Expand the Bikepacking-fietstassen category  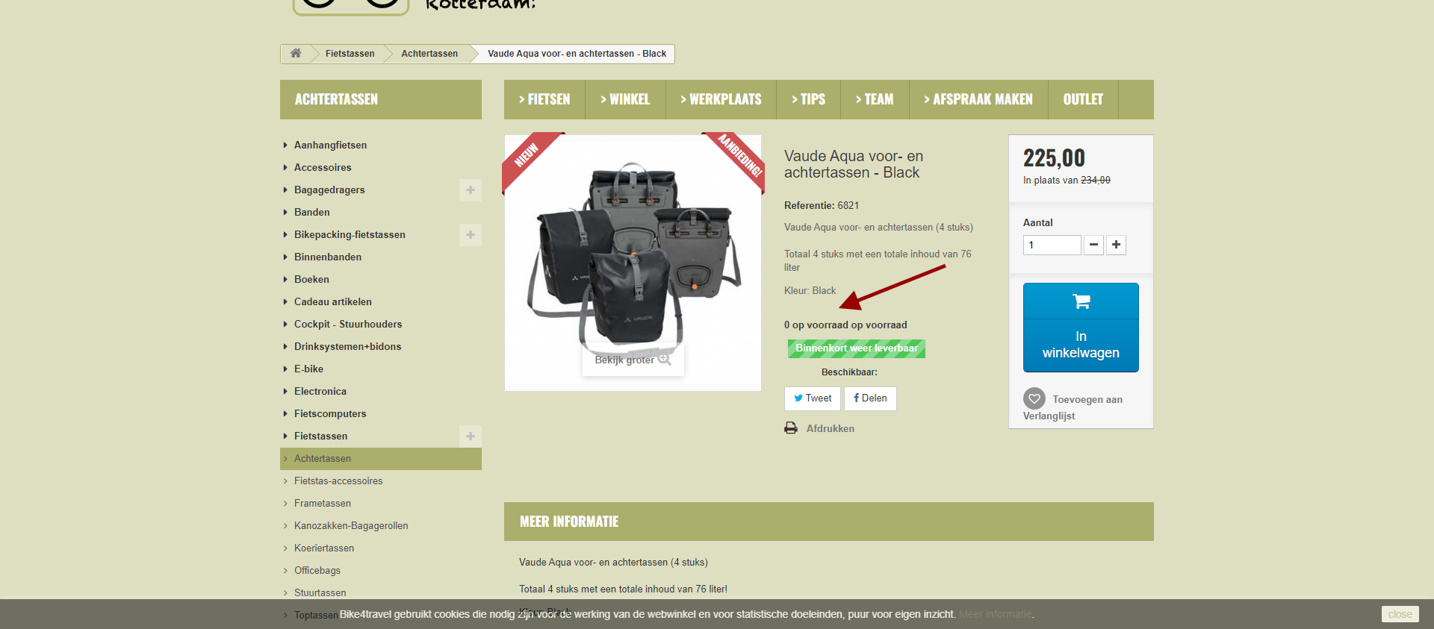click(471, 235)
